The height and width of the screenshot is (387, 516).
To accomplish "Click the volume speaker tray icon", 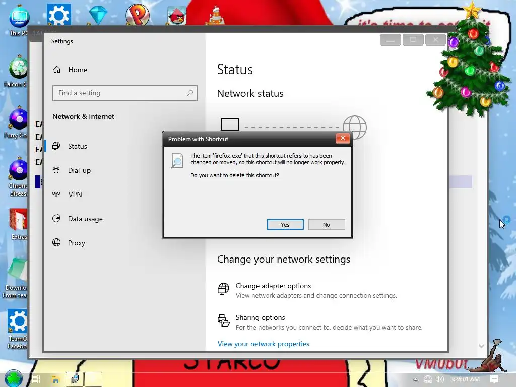I will [x=439, y=379].
